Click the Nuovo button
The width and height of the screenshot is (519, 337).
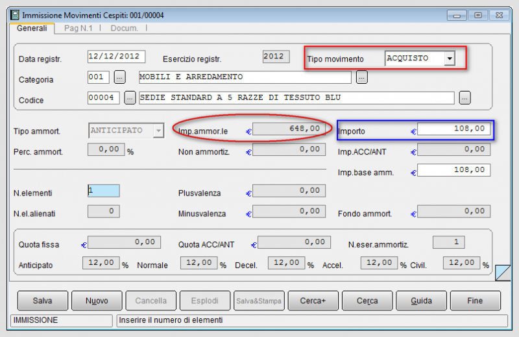click(97, 301)
